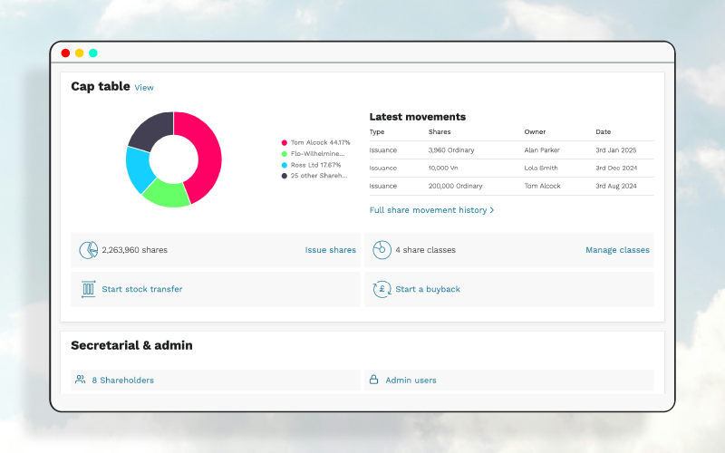Click the '3rd Aug 2024' date cell
This screenshot has height=453, width=725.
coord(616,187)
